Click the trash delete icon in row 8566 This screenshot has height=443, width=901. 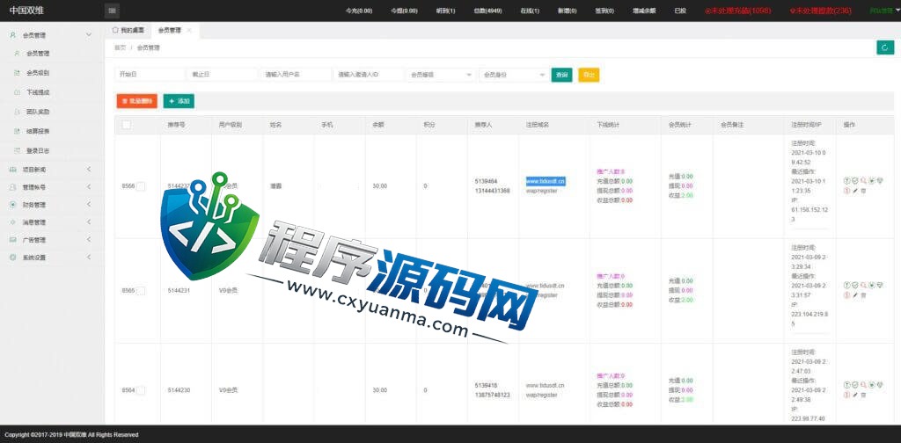click(863, 191)
